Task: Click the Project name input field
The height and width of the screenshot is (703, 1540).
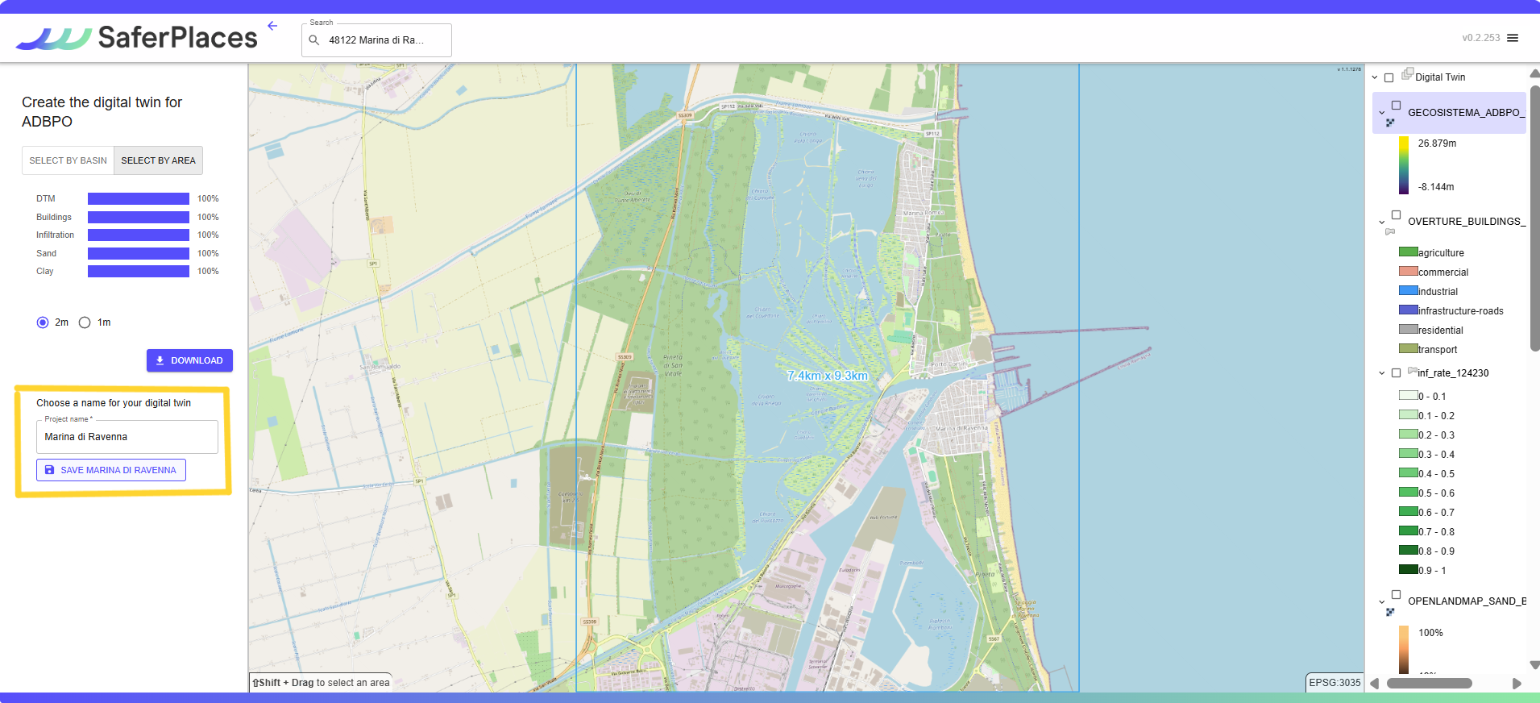Action: point(127,437)
